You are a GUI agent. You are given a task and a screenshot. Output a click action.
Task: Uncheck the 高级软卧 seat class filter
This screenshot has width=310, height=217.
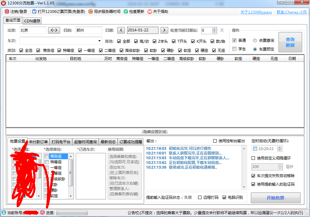pyautogui.click(x=122, y=51)
